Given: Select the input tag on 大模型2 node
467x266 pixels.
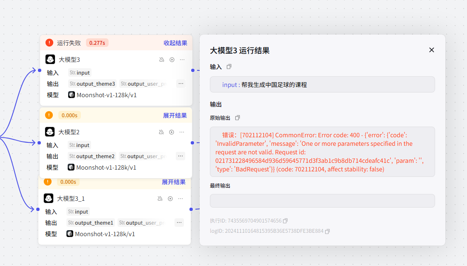Looking at the screenshot, I should 79,145.
